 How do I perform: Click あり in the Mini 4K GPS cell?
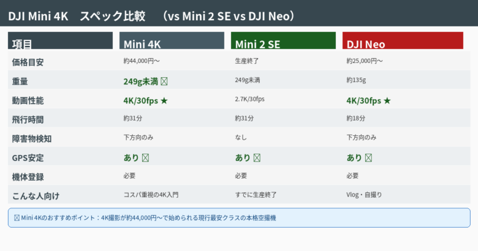(x=131, y=158)
